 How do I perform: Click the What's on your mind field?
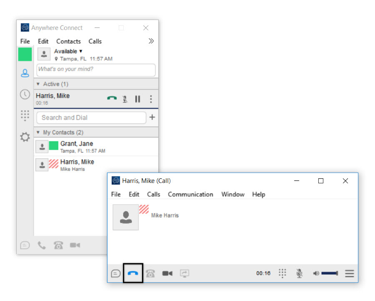coord(96,70)
